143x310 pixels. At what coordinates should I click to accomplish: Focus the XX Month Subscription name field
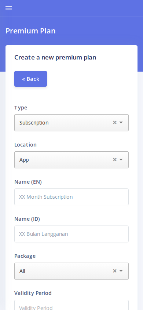pyautogui.click(x=71, y=197)
